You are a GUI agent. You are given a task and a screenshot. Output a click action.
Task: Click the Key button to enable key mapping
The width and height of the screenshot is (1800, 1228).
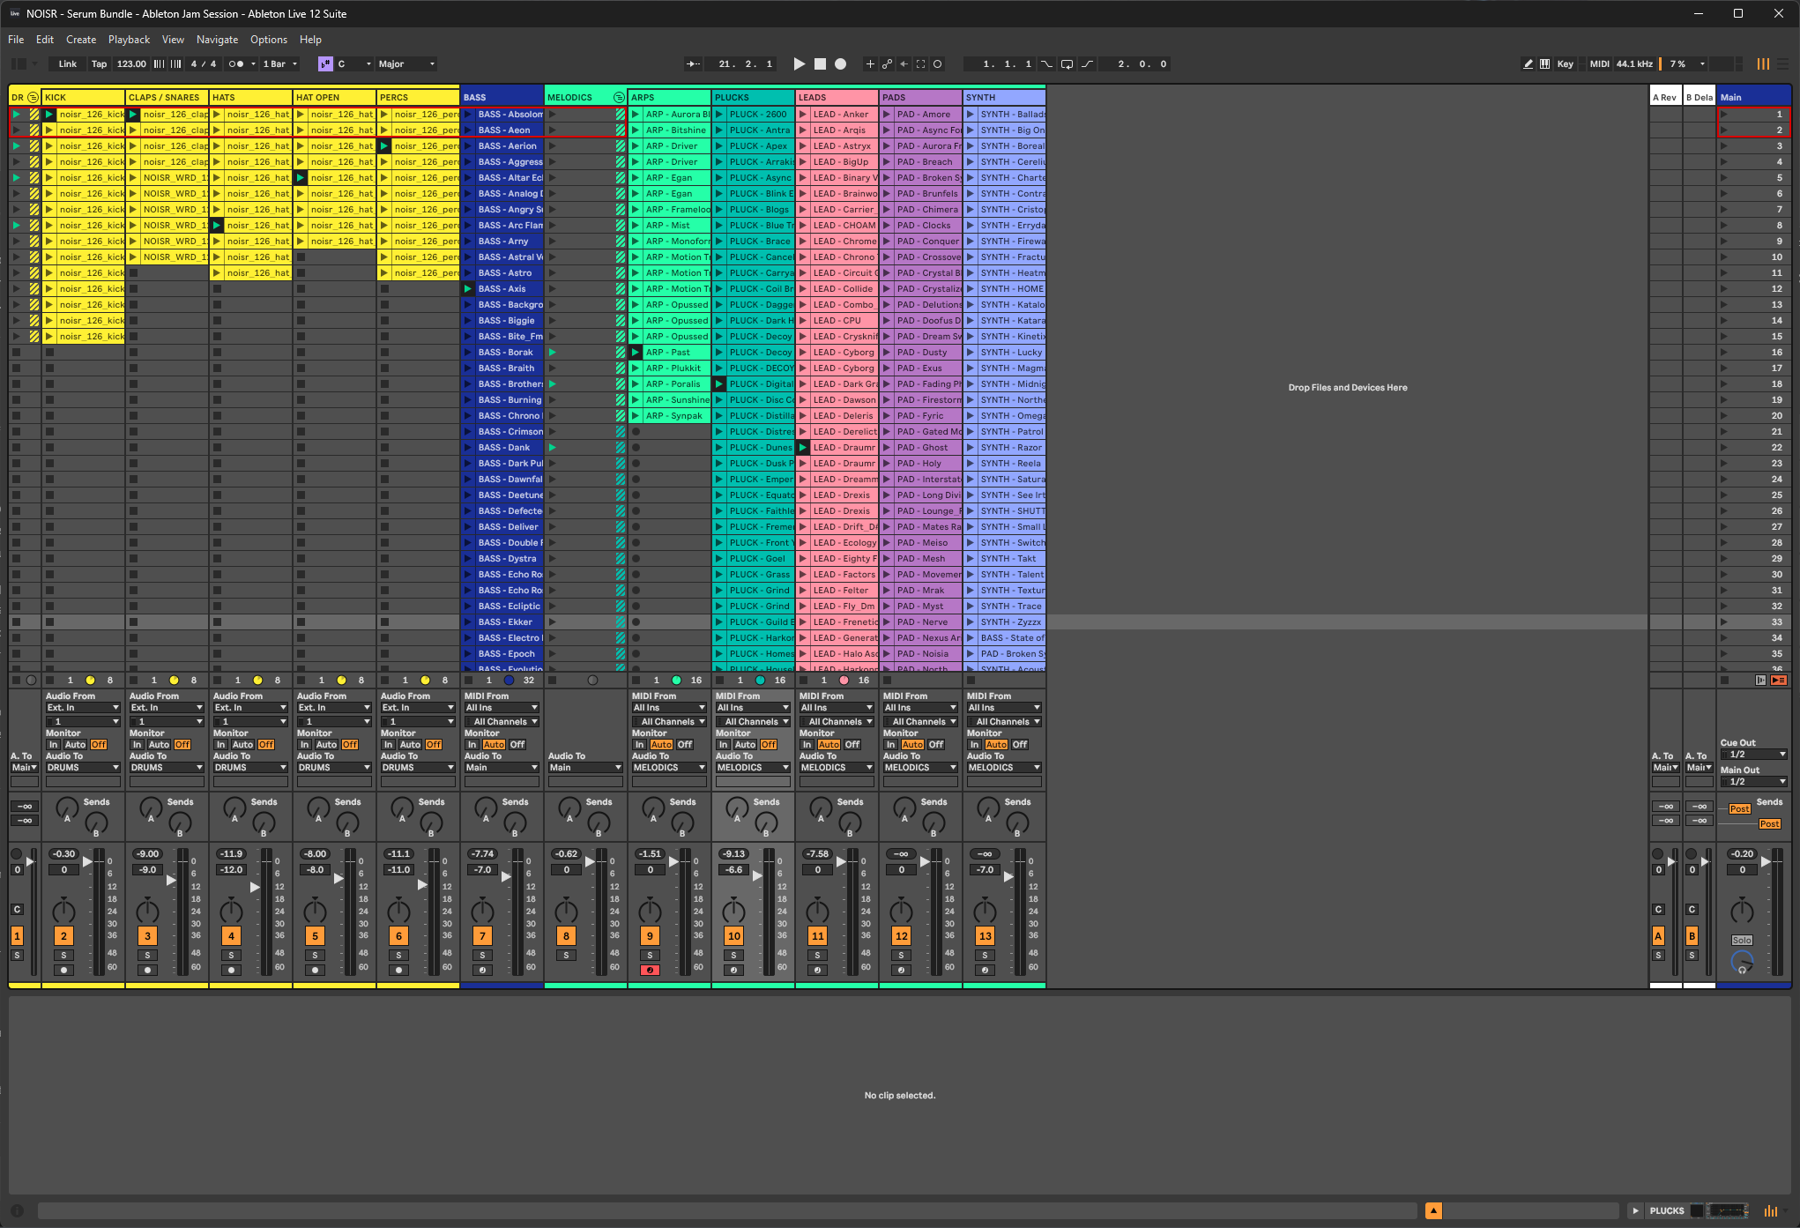1565,63
